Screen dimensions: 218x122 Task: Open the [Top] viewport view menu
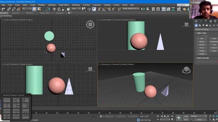point(7,20)
